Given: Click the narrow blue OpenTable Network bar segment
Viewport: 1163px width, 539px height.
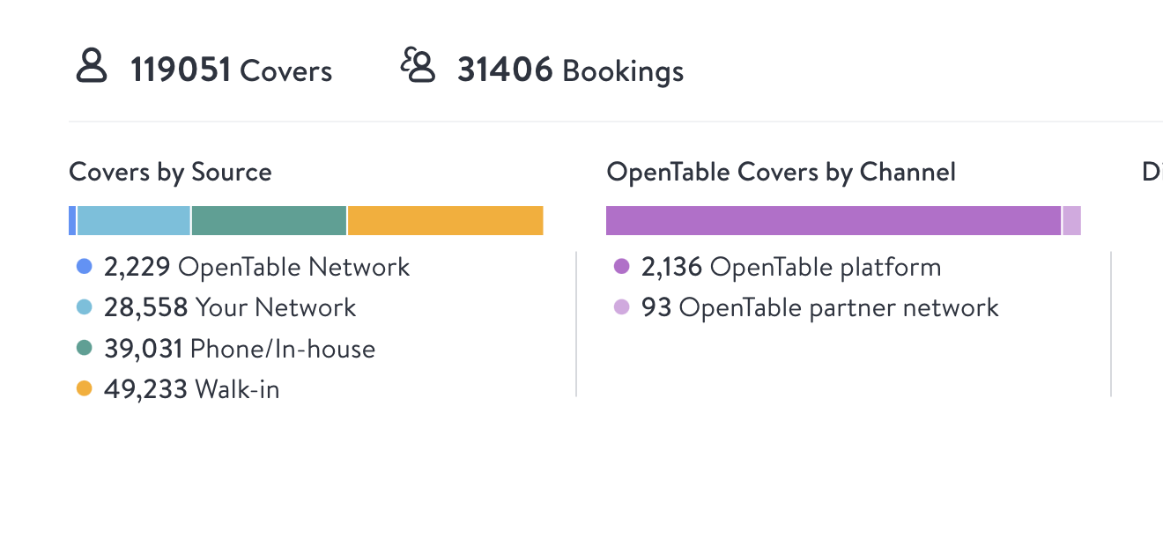Looking at the screenshot, I should pyautogui.click(x=72, y=221).
